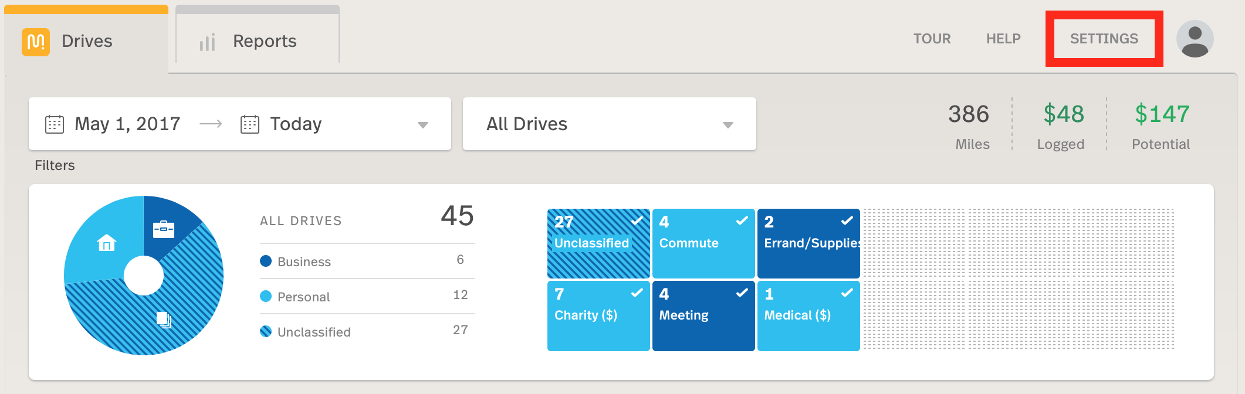This screenshot has height=394, width=1245.
Task: Click the end date calendar icon
Action: tap(250, 124)
